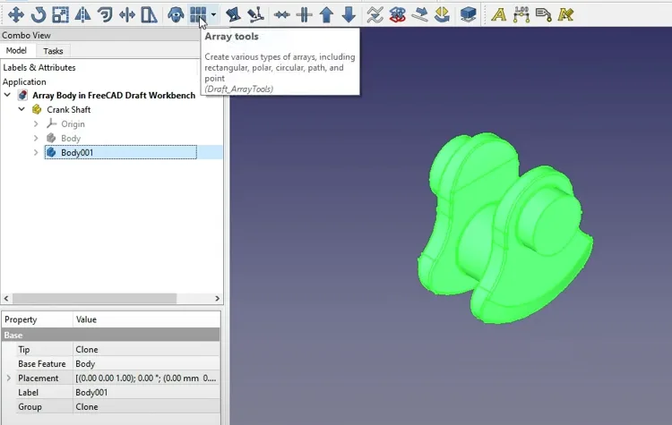The image size is (672, 425).
Task: Select Crank Shaft in the model tree
Action: click(x=69, y=109)
